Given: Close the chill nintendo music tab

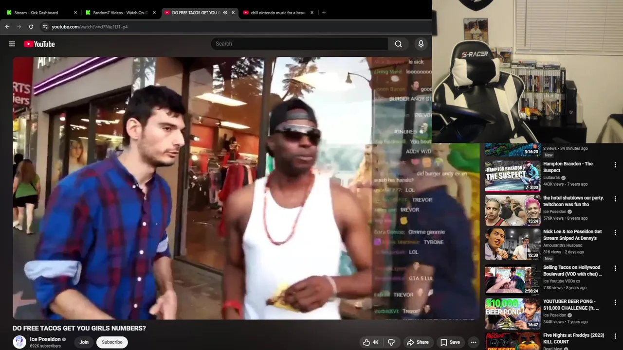Looking at the screenshot, I should coord(312,13).
